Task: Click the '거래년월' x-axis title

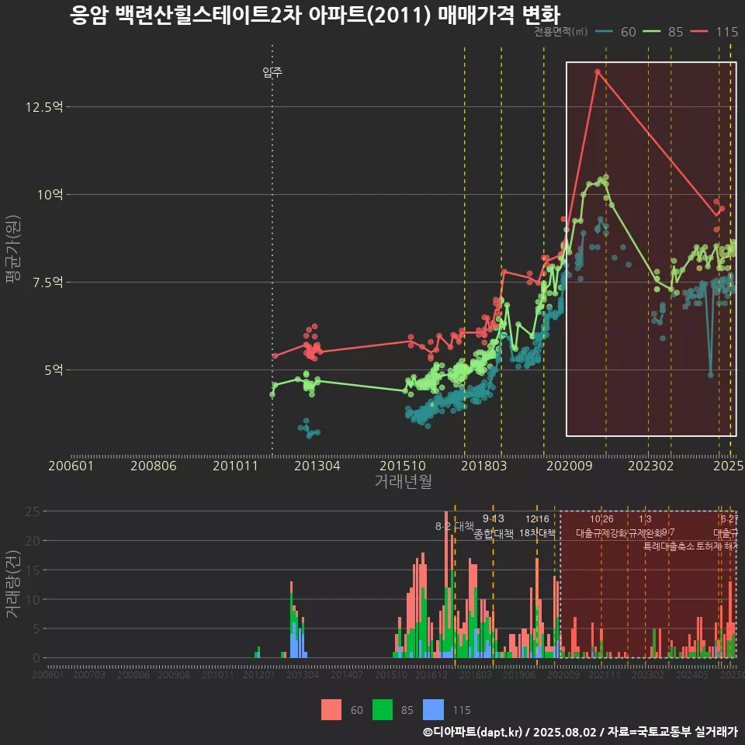Action: (404, 481)
